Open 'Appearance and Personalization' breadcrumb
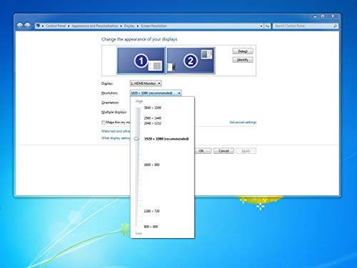357x268 pixels. tap(95, 26)
